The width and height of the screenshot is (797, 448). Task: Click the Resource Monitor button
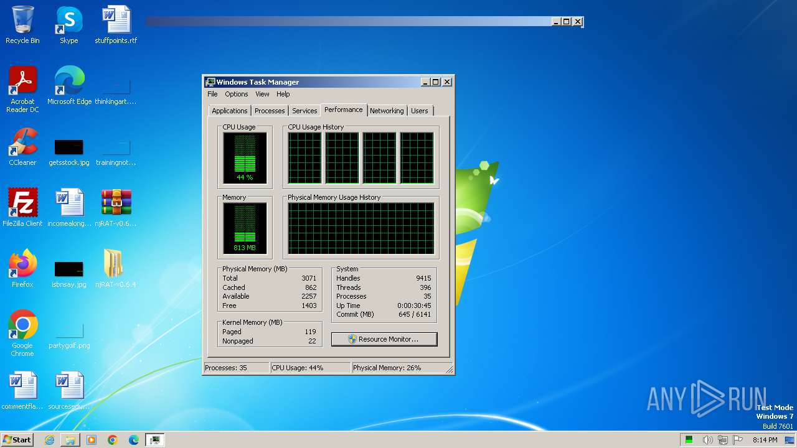coord(384,339)
